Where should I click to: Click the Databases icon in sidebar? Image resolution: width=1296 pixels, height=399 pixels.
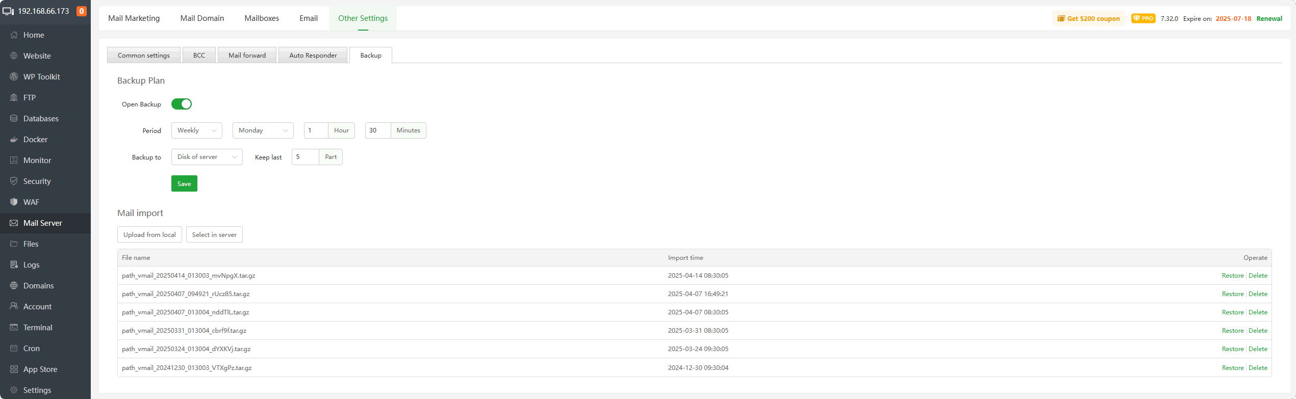point(14,119)
